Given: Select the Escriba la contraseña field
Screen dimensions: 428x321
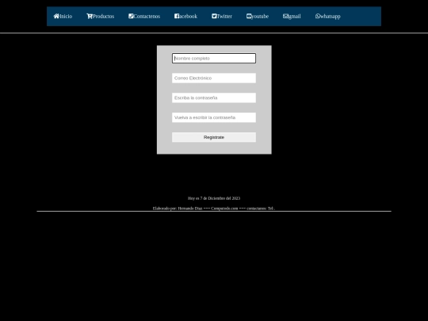Looking at the screenshot, I should (214, 97).
